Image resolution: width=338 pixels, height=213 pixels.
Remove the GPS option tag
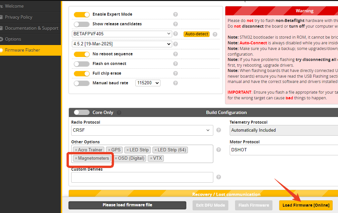pyautogui.click(x=109, y=150)
